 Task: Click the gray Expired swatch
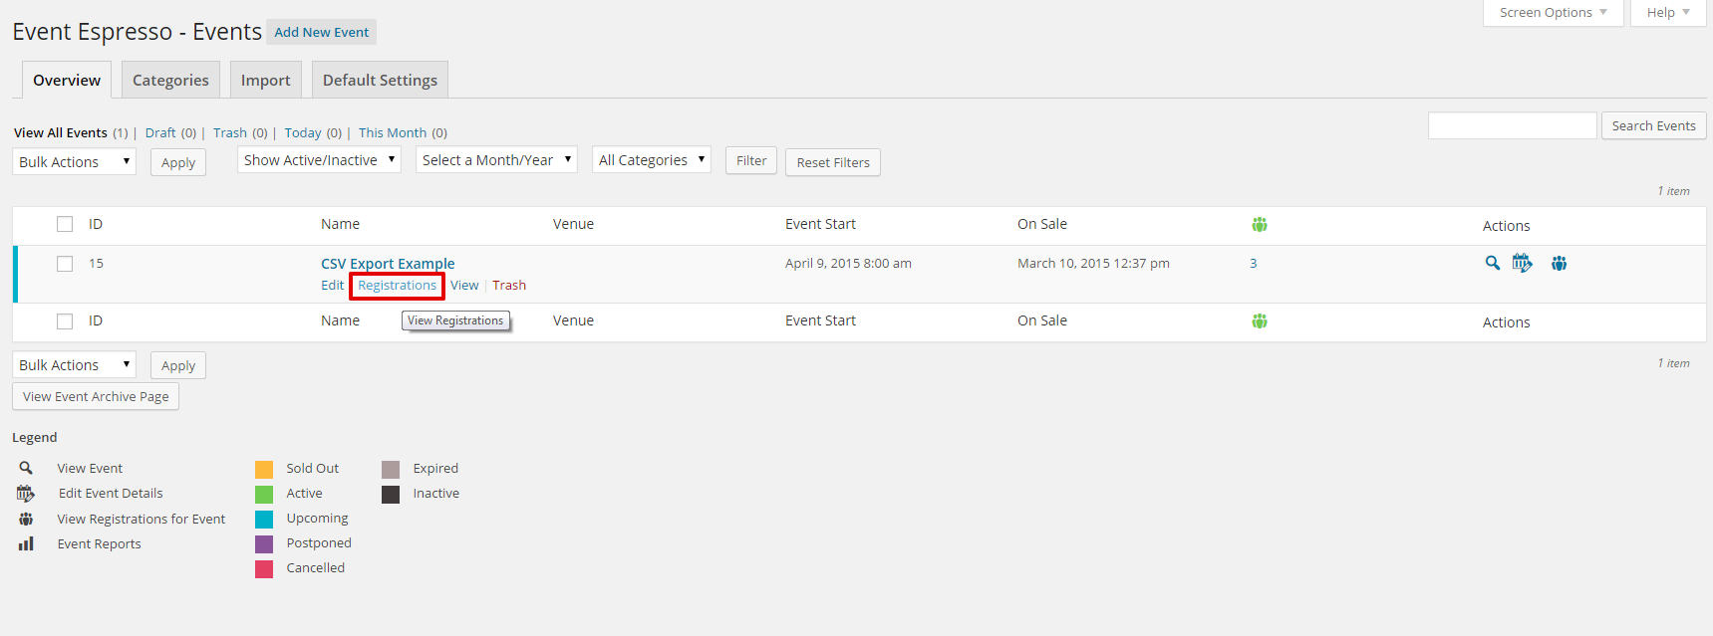[x=391, y=470]
